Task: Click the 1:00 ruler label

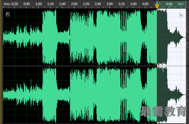Action: point(39,4)
